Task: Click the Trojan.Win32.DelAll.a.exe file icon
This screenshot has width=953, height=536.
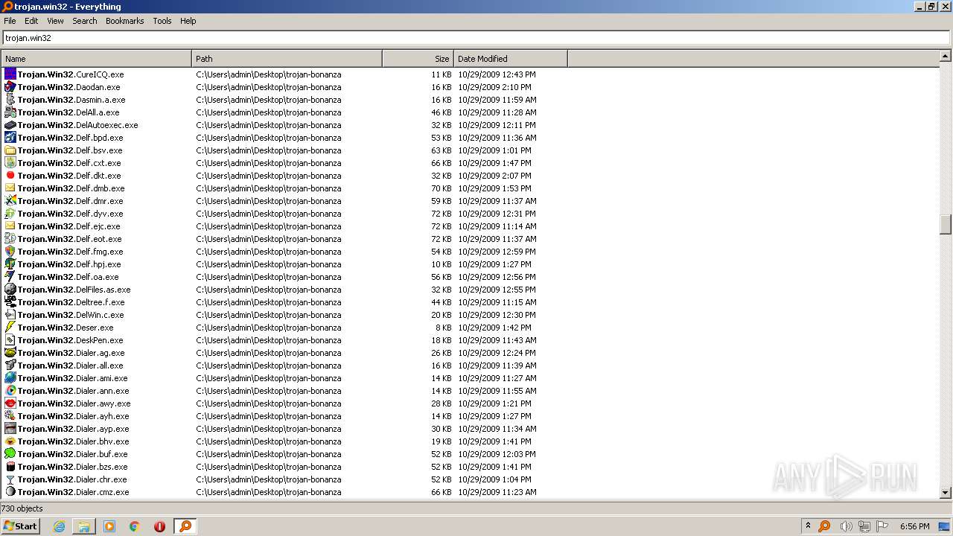Action: [x=10, y=112]
